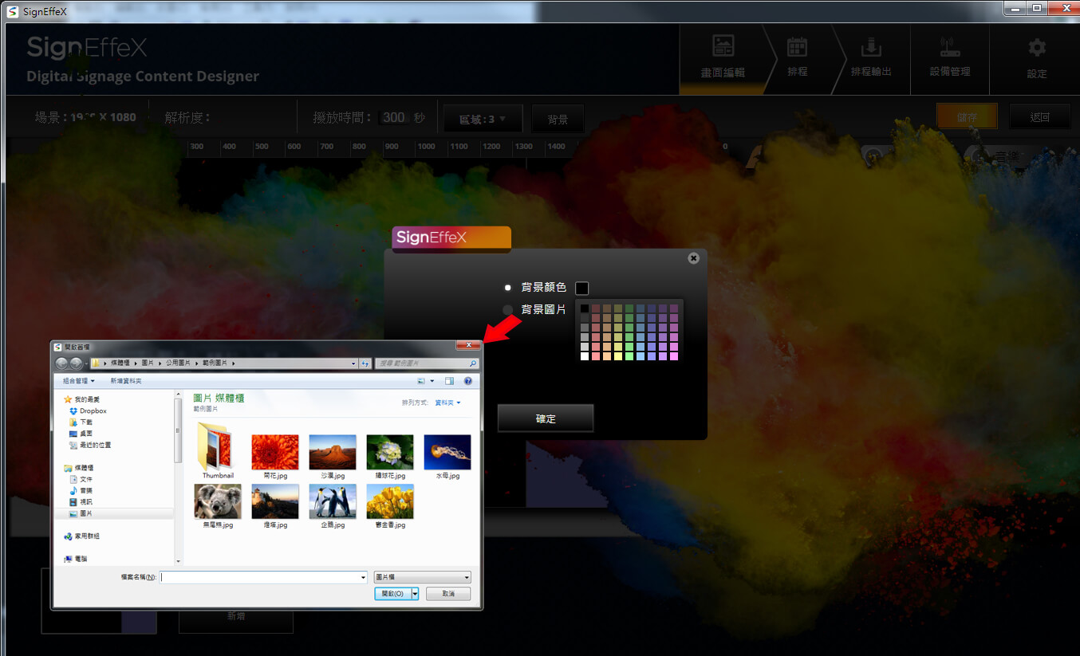1080x656 pixels.
Task: Click the help question mark icon in file dialog
Action: [468, 381]
